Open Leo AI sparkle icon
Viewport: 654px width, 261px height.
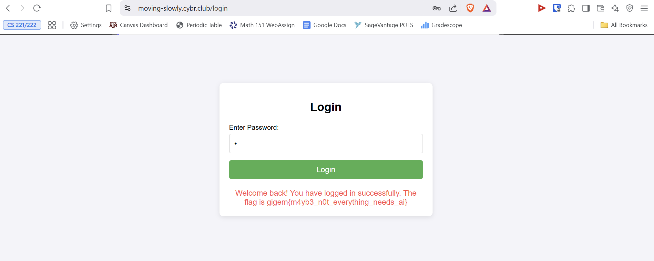click(x=615, y=8)
